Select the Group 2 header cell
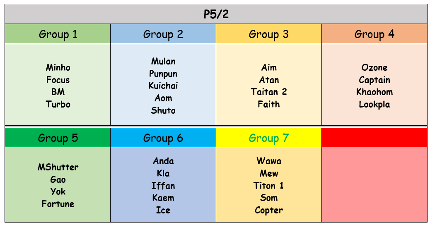Screen dimensions: 430x225 pos(163,34)
